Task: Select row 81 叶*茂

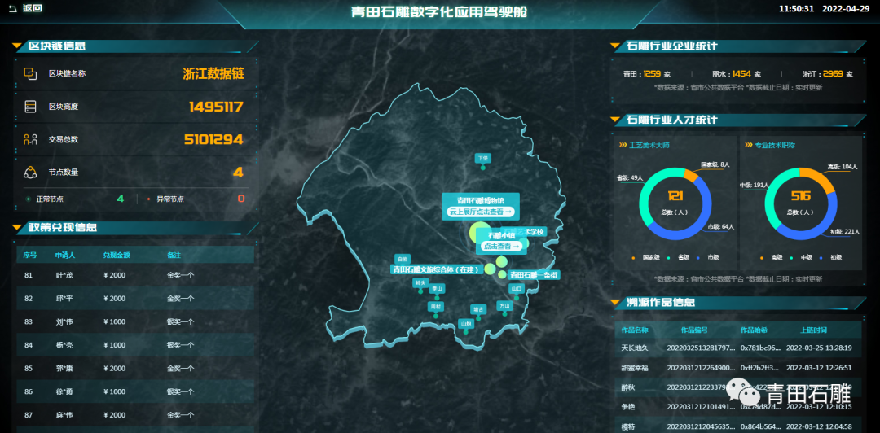Action: (x=134, y=275)
